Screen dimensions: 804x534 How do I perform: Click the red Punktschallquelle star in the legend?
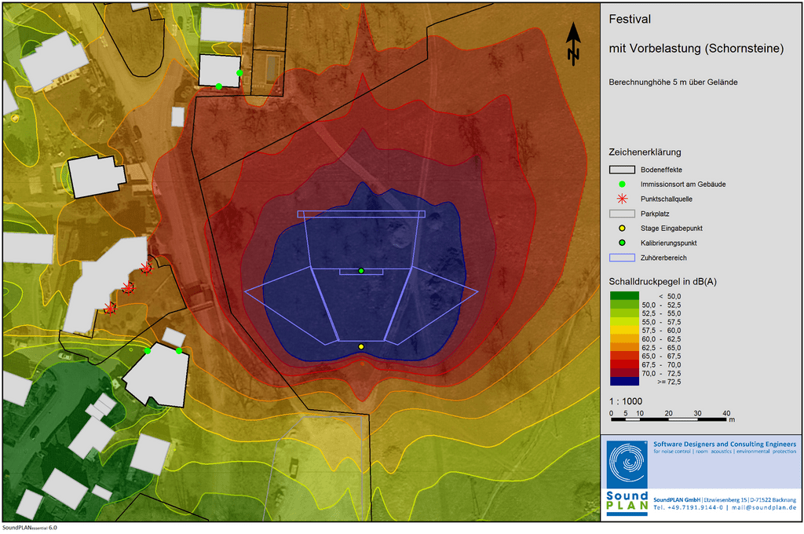tap(622, 199)
